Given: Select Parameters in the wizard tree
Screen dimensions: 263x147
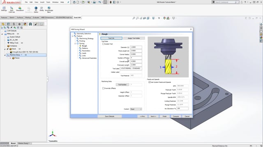Looking at the screenshot, I should [x=86, y=51].
